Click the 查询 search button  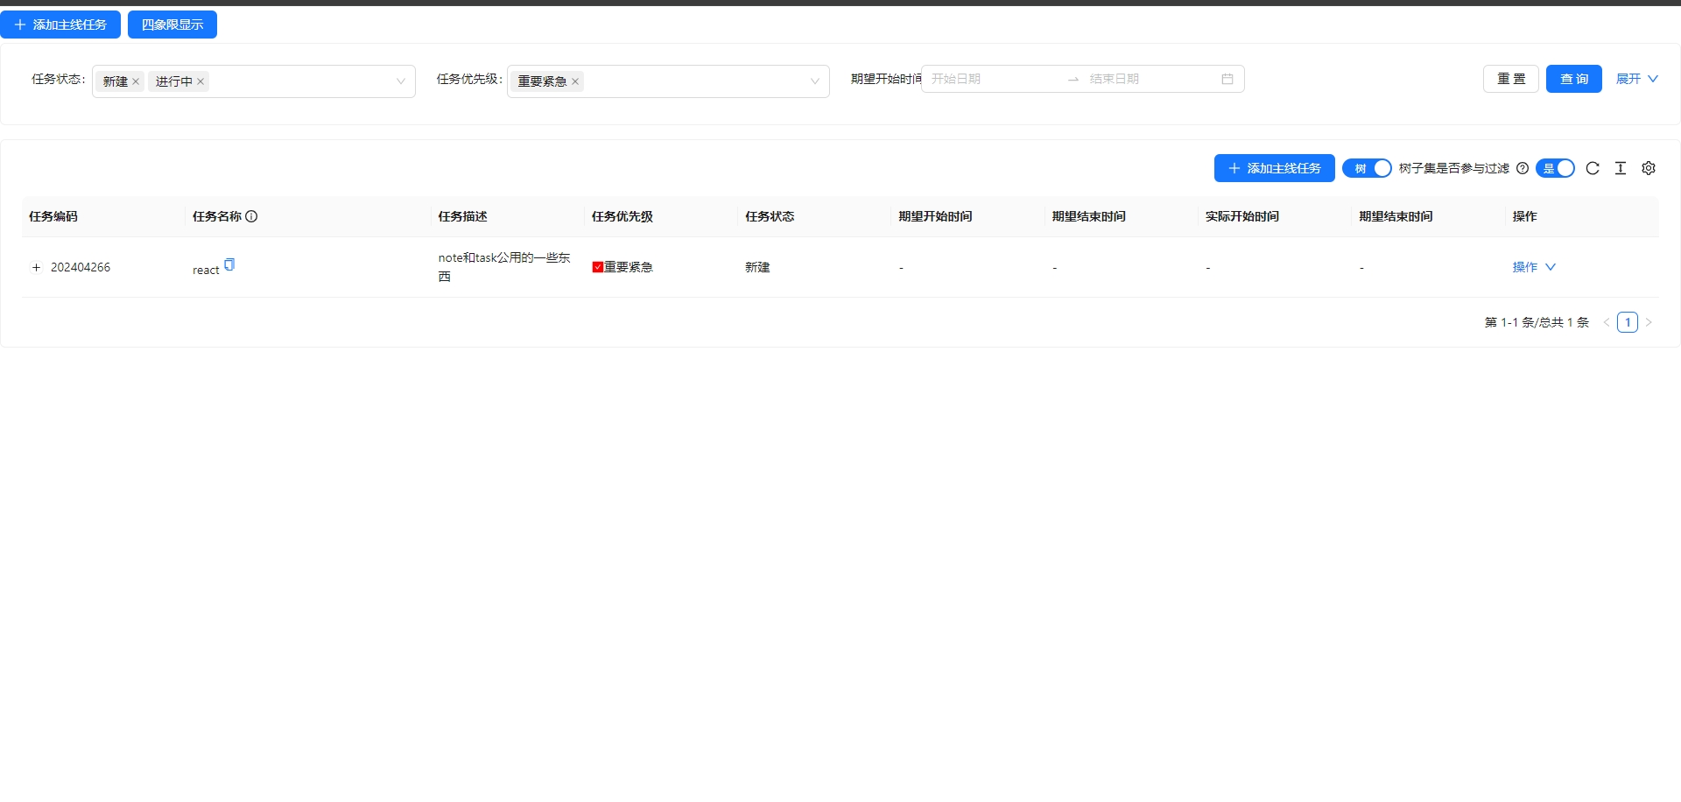pos(1573,79)
